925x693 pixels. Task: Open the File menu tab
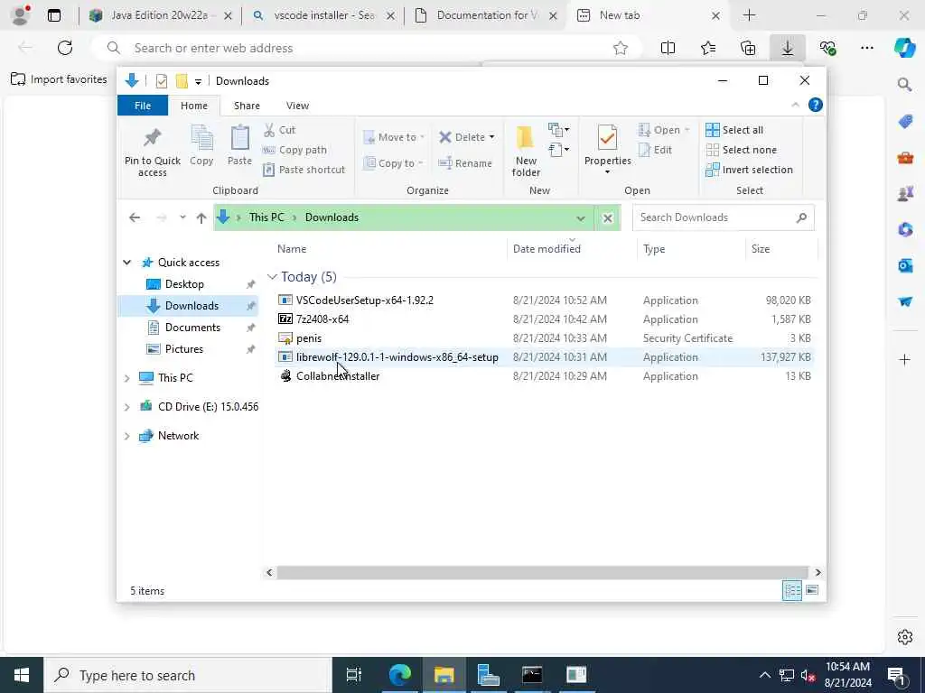[143, 106]
